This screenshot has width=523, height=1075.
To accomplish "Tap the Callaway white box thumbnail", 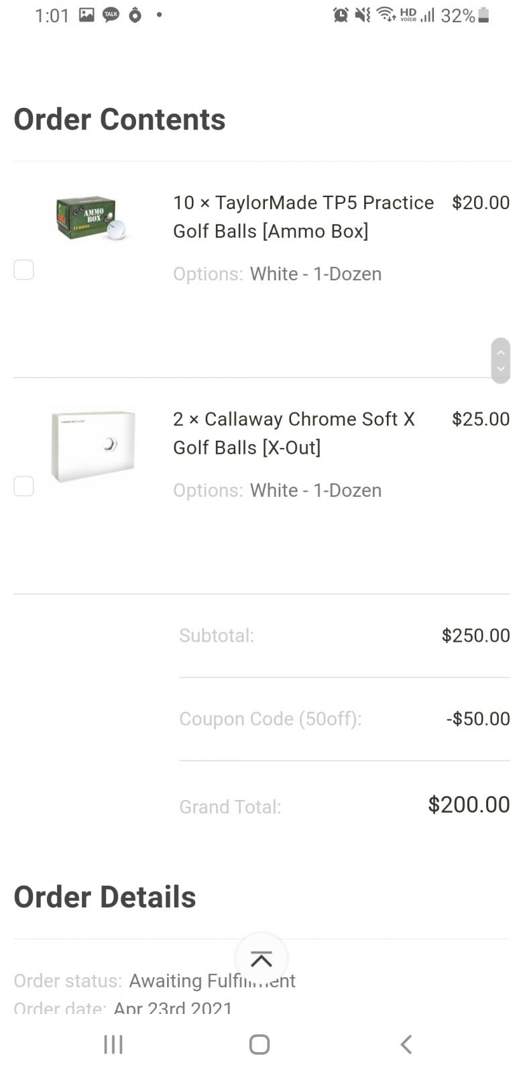I will 93,446.
